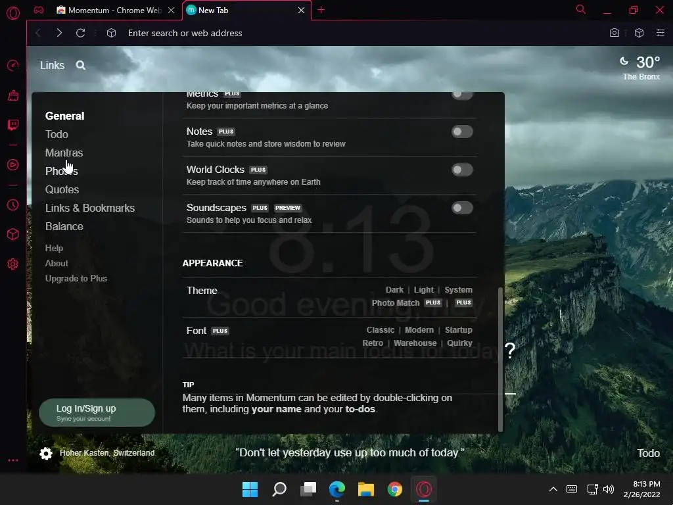Open Extensions cube icon in sidebar

pos(13,234)
